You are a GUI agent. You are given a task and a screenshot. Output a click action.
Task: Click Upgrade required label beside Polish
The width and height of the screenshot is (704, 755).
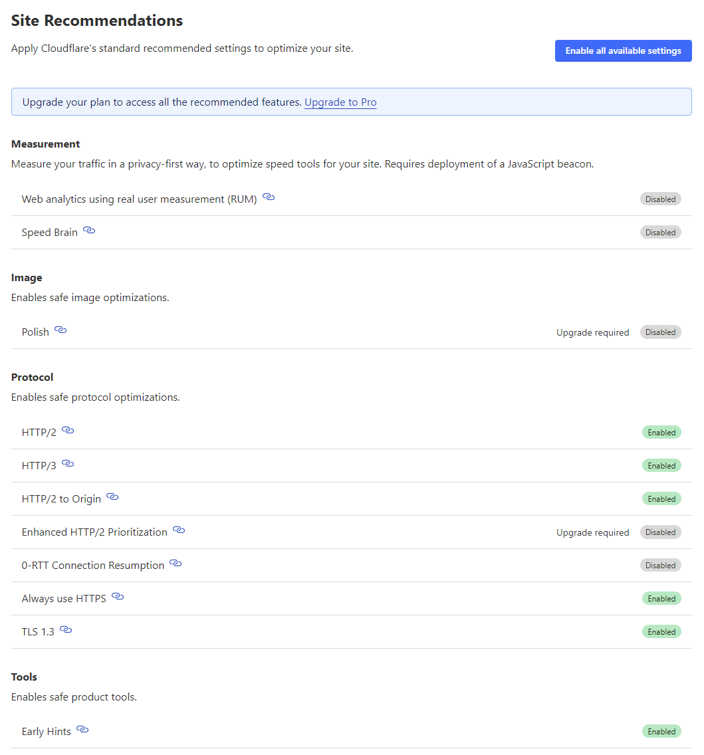[x=593, y=332]
